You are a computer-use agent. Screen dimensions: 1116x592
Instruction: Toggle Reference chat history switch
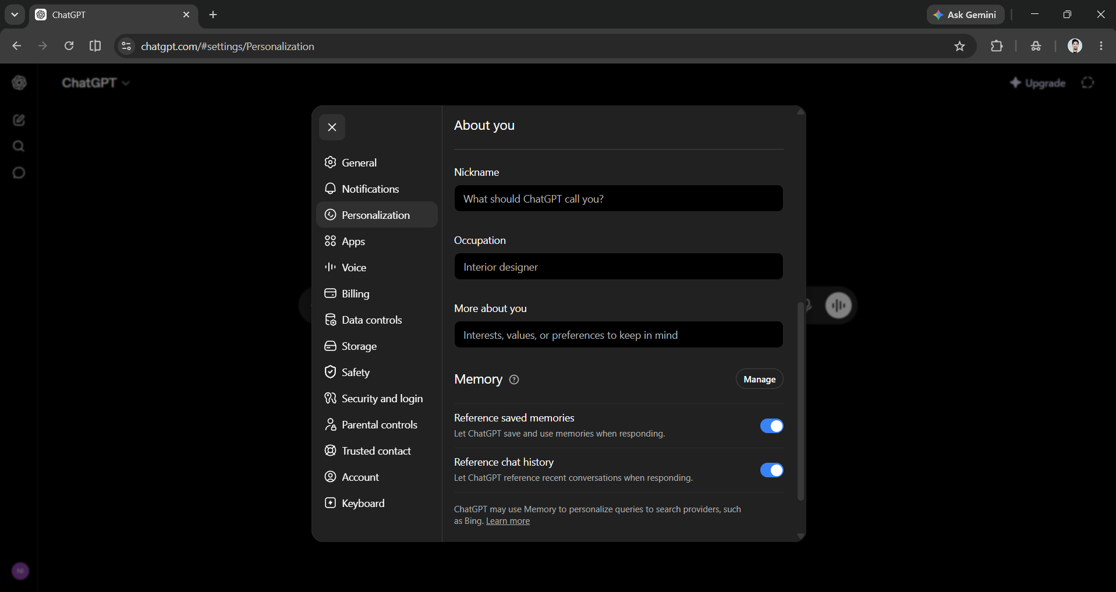click(x=771, y=470)
